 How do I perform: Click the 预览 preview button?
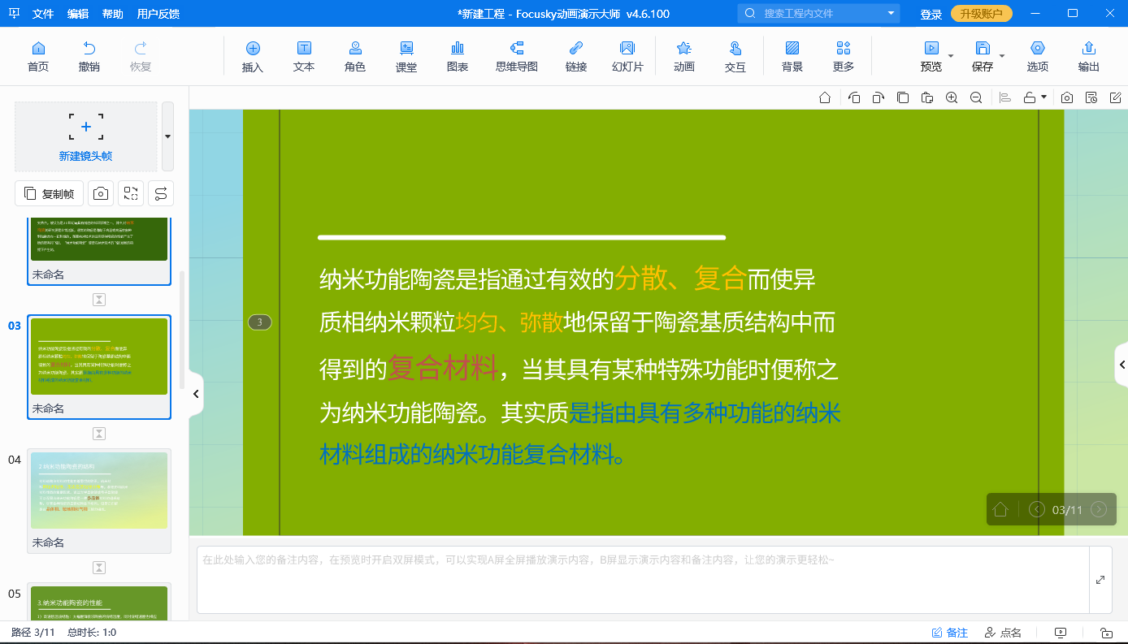931,57
